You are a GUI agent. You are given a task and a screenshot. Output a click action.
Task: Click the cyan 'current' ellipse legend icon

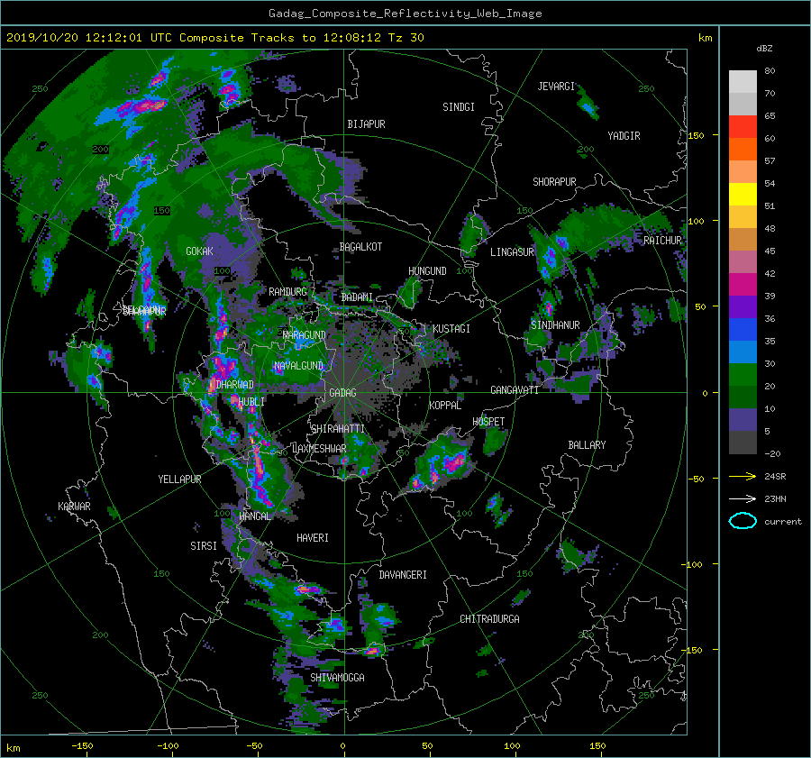(x=743, y=521)
